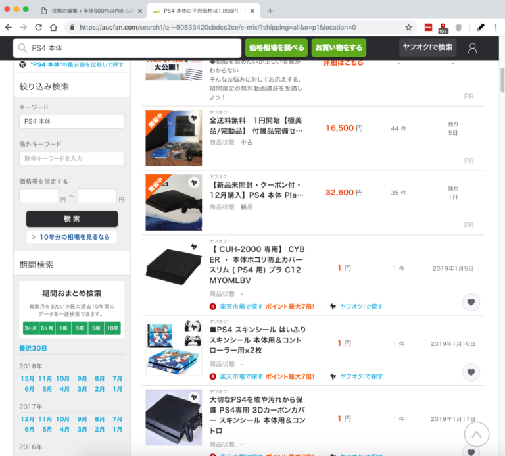Open the ヤフオク!で検索 site selector
Viewport: 505px width, 456px height.
point(427,47)
